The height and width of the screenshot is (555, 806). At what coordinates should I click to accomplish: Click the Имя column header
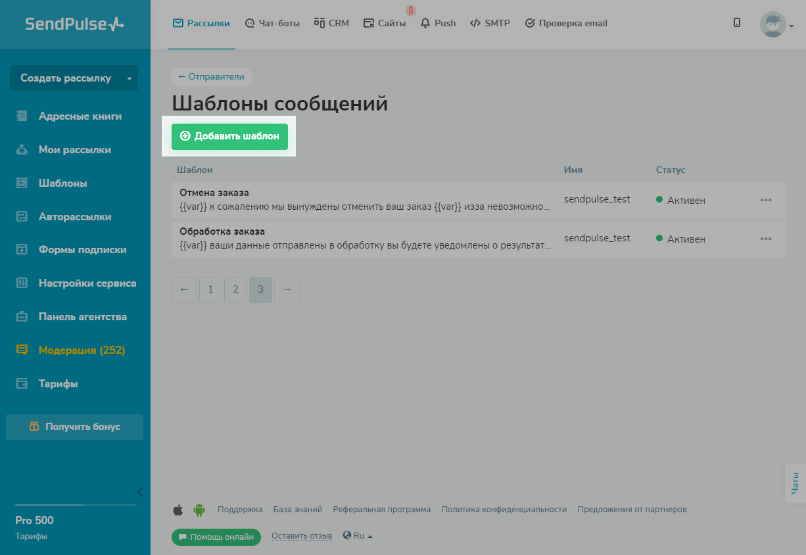573,170
